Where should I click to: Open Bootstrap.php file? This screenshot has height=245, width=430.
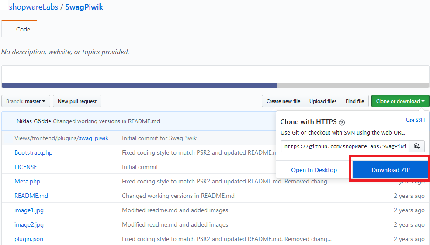[x=34, y=153]
